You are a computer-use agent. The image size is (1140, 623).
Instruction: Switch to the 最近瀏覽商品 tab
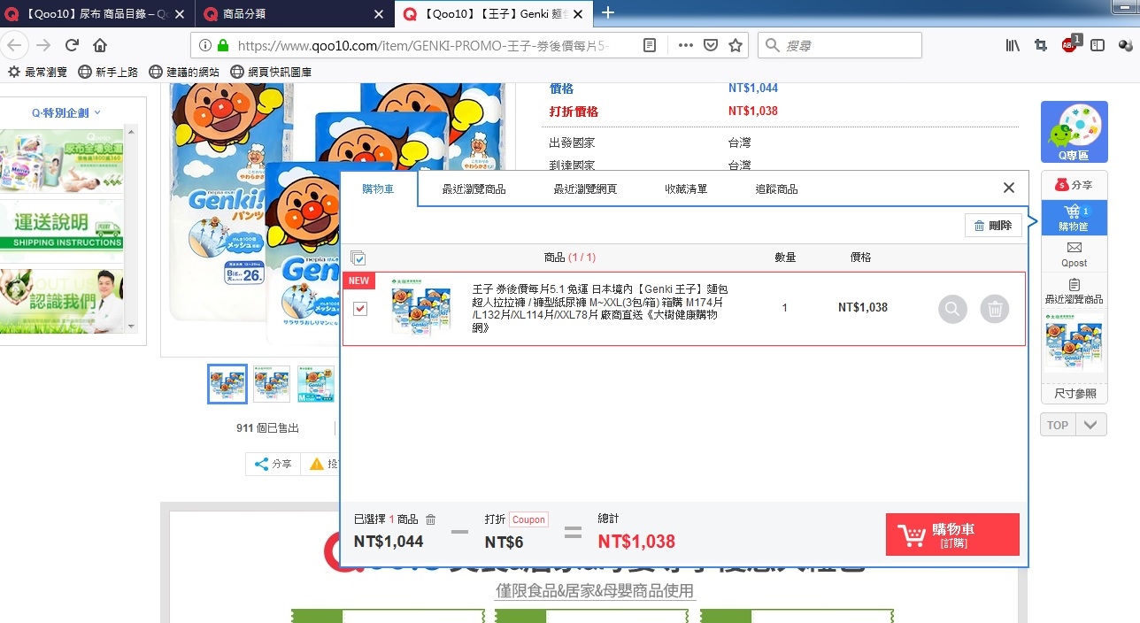[x=474, y=189]
